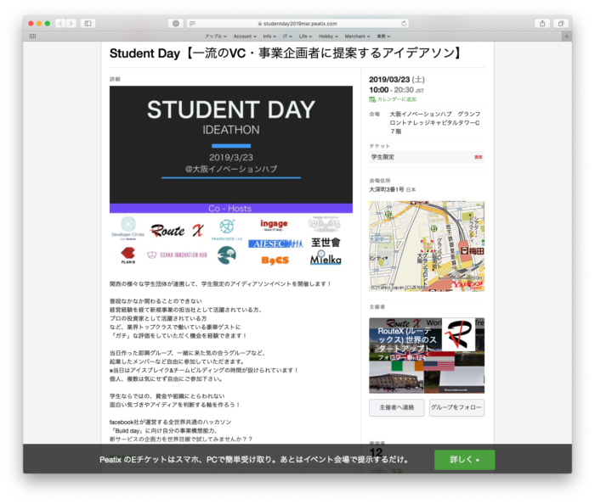Screen dimensions: 595x504
Task: Click the Developer Circles logo
Action: [128, 228]
